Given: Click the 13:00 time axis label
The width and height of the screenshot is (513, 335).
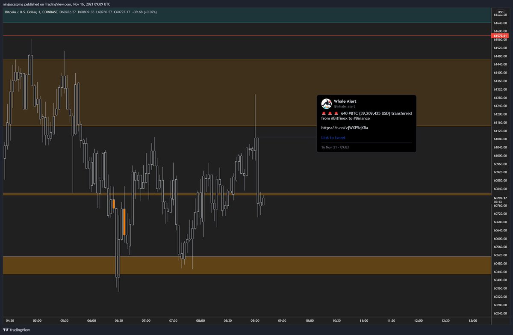Looking at the screenshot, I should [x=473, y=320].
